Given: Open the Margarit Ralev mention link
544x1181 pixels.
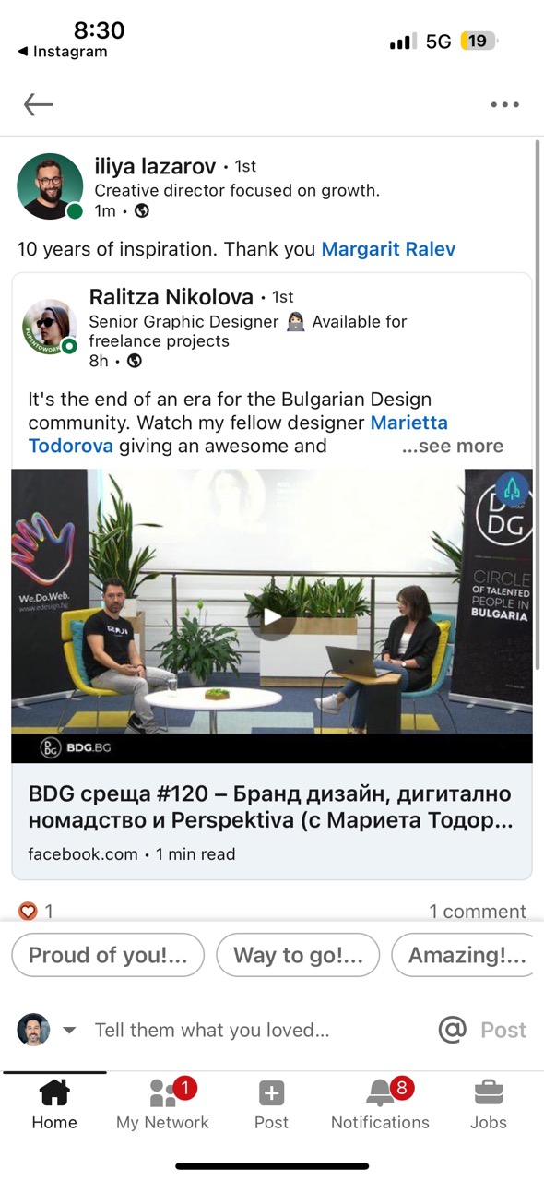Looking at the screenshot, I should (x=388, y=249).
